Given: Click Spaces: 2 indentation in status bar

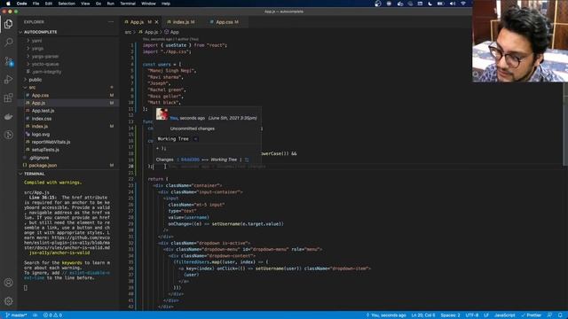Looking at the screenshot, I should pyautogui.click(x=450, y=315).
